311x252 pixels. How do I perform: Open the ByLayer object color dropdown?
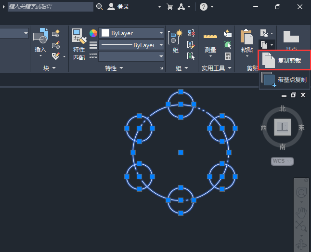point(131,33)
